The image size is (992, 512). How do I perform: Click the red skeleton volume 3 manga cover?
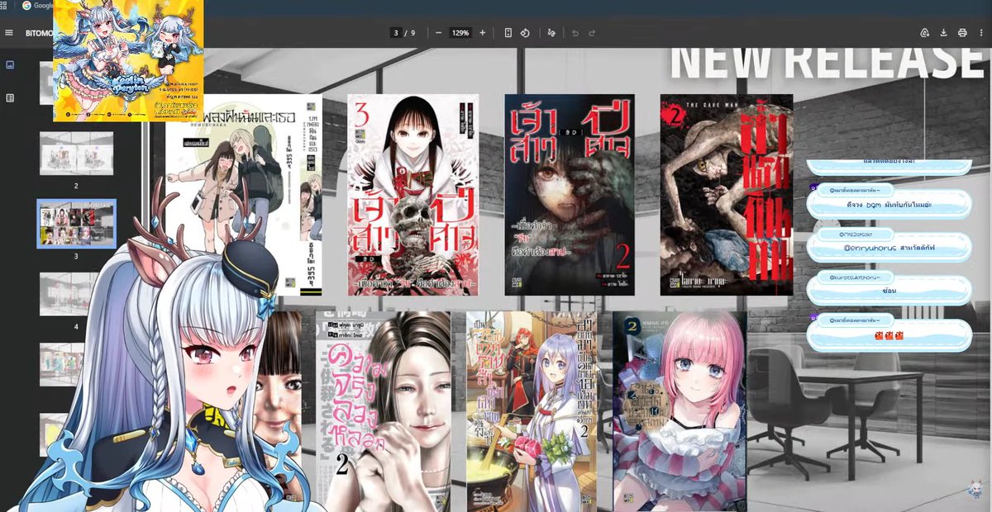click(x=413, y=195)
